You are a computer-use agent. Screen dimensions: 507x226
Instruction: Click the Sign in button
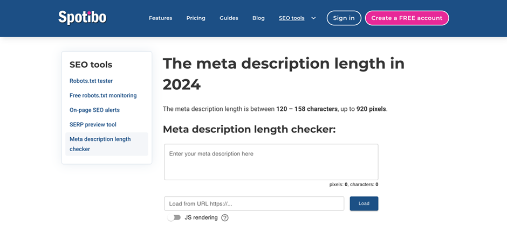(x=344, y=18)
